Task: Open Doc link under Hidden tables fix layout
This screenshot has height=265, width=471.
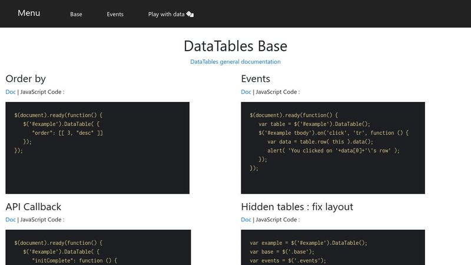Action: coord(246,220)
